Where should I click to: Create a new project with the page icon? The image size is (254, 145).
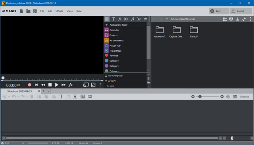click(21, 11)
